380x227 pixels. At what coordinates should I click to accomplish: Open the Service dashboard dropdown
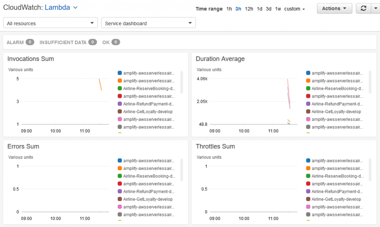tap(148, 23)
